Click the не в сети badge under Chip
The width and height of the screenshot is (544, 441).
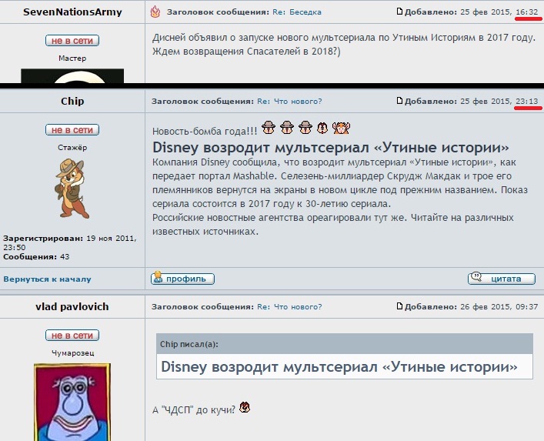72,130
